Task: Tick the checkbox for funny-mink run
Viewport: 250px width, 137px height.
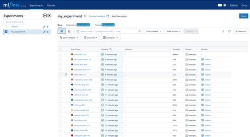Action: click(60, 130)
